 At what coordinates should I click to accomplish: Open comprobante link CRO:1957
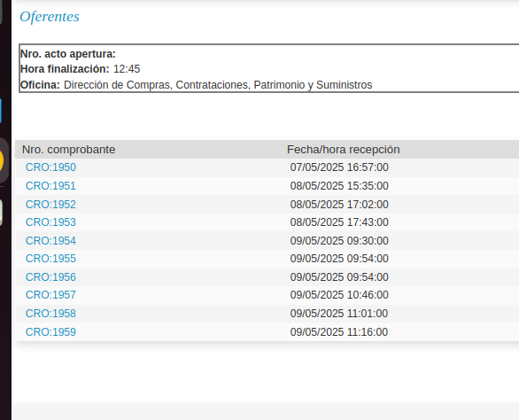50,295
